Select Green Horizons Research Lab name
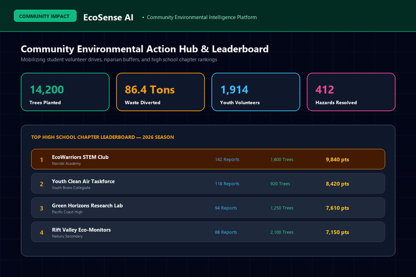This screenshot has height=277, width=416. [87, 205]
